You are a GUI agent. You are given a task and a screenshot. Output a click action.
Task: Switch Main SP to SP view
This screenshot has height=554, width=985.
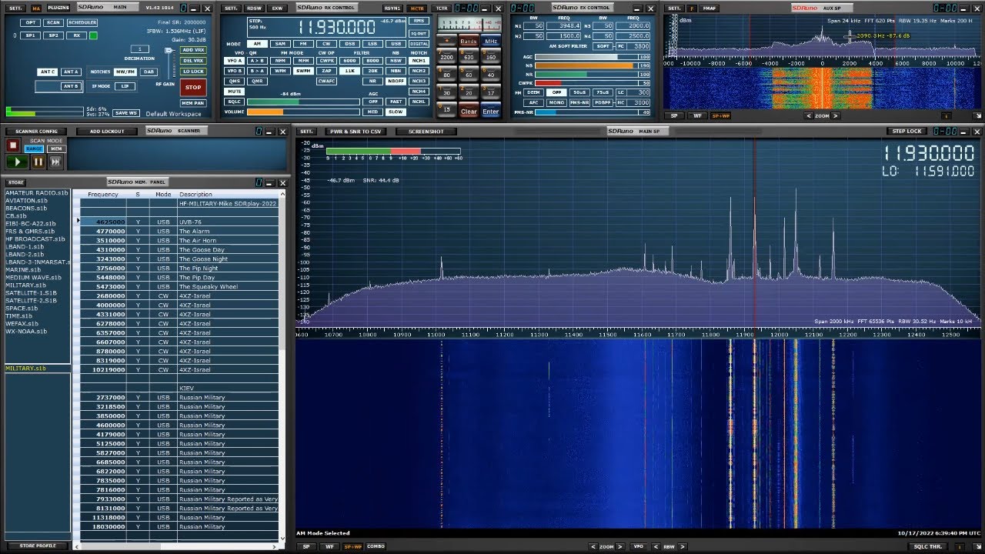pos(306,546)
